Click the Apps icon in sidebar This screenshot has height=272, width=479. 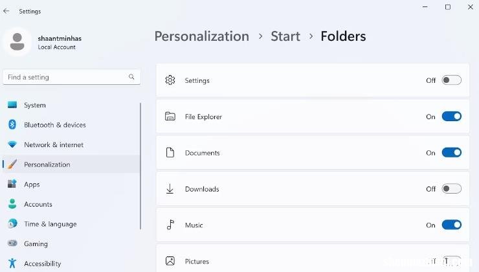tap(12, 184)
